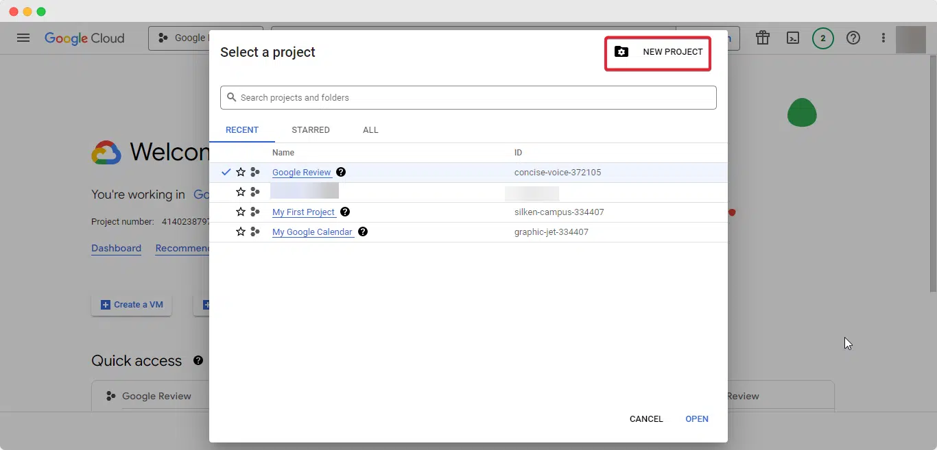
Task: Click the gift free trial icon
Action: pyautogui.click(x=763, y=38)
